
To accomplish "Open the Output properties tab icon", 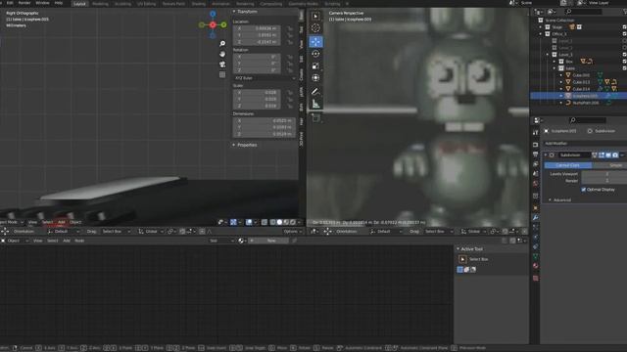I will coord(536,154).
